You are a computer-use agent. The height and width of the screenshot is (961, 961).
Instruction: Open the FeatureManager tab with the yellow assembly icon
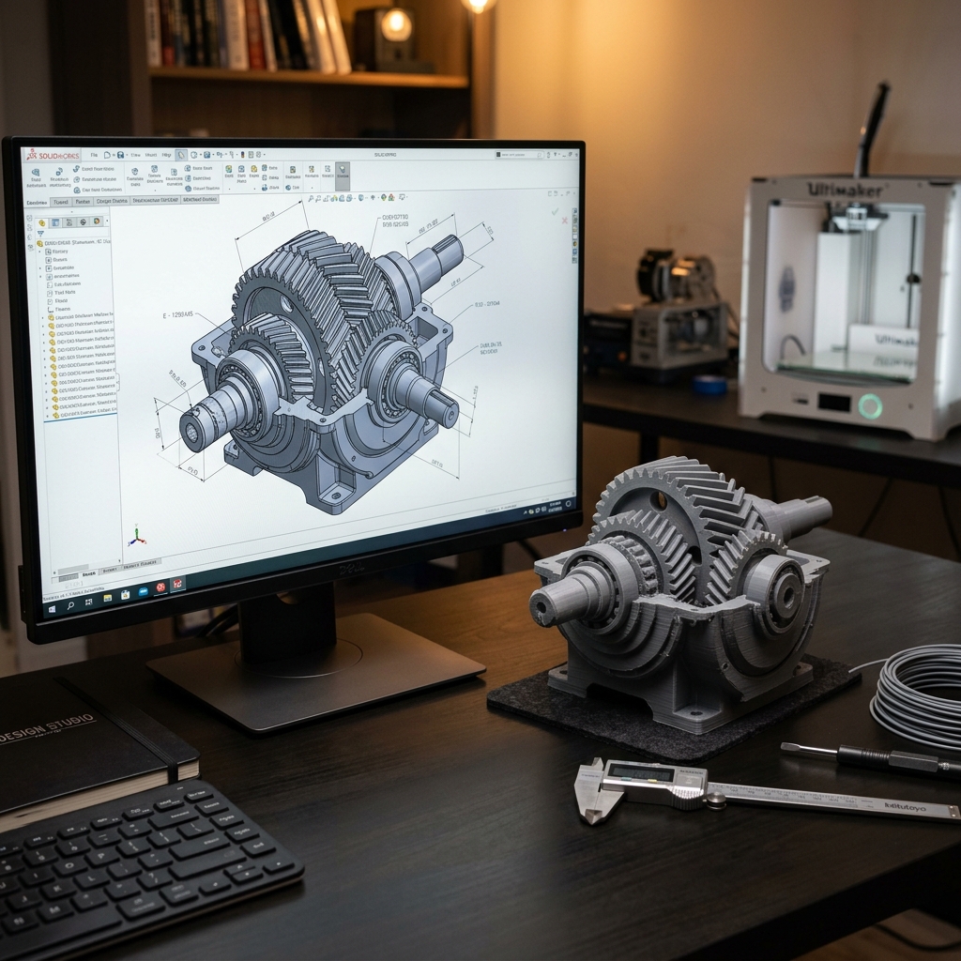click(x=41, y=222)
